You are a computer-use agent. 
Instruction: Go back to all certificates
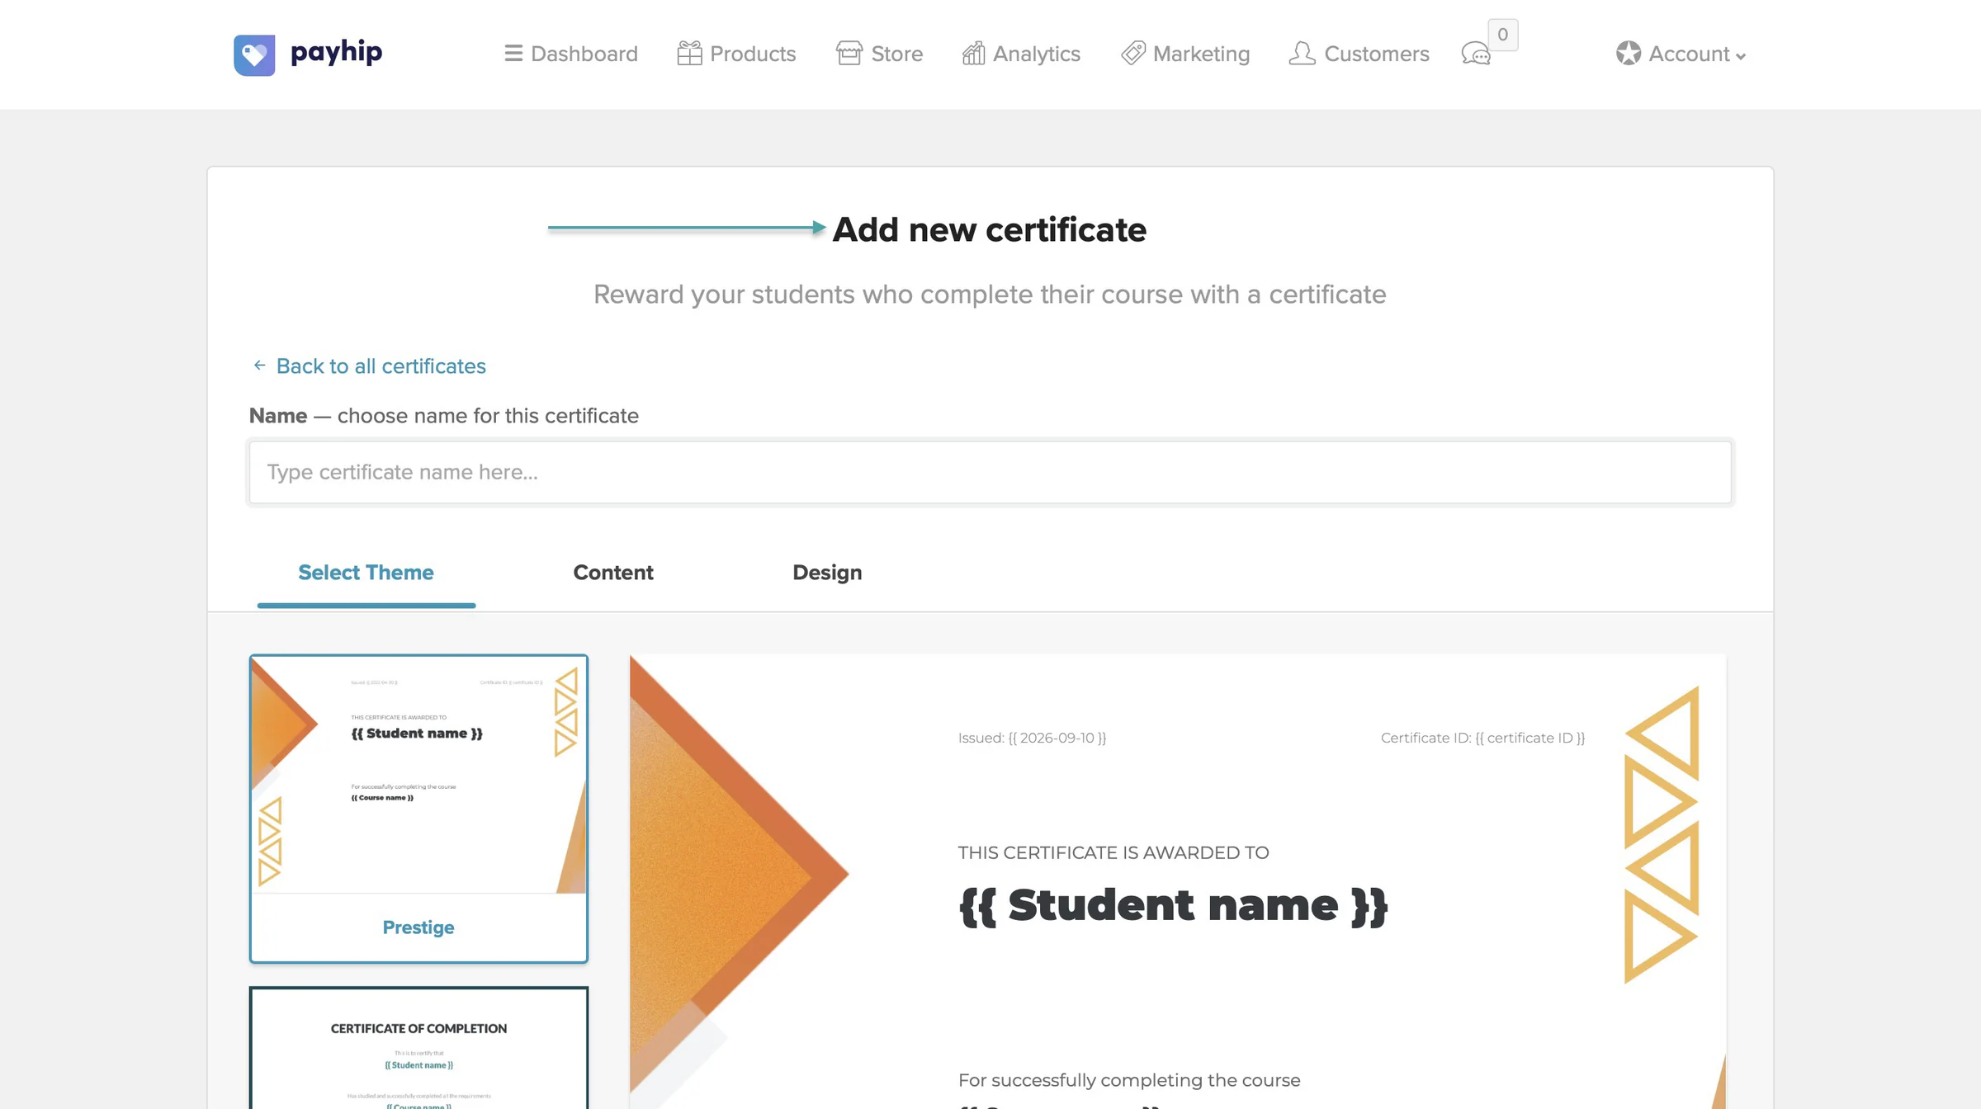(x=381, y=366)
